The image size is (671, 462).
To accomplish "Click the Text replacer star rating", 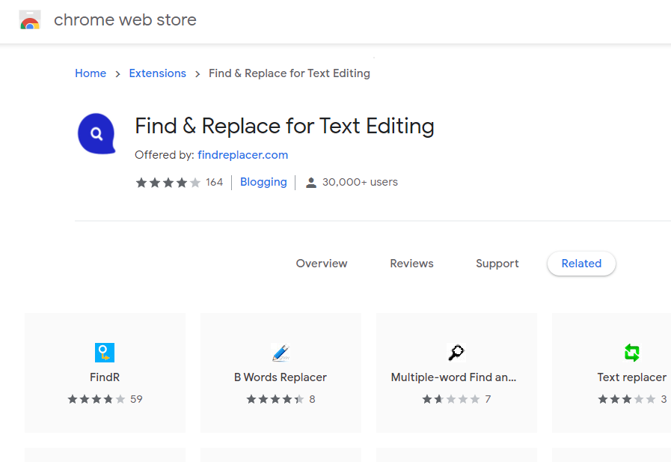I will [x=627, y=400].
